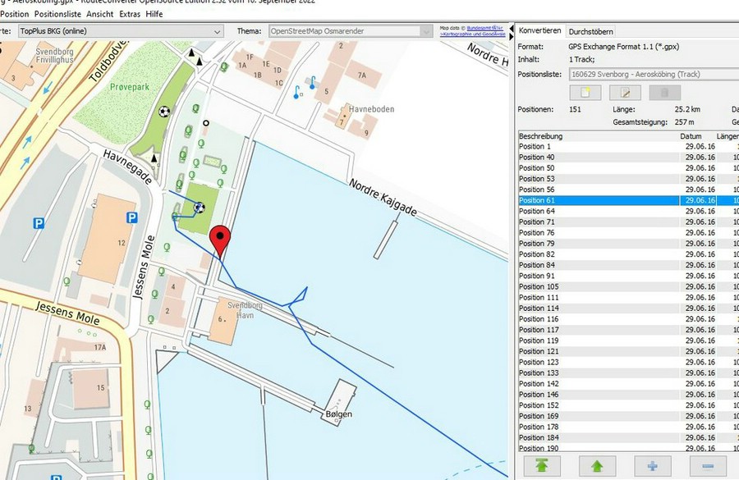Click the rename position list pencil icon
The height and width of the screenshot is (480, 739).
(624, 93)
